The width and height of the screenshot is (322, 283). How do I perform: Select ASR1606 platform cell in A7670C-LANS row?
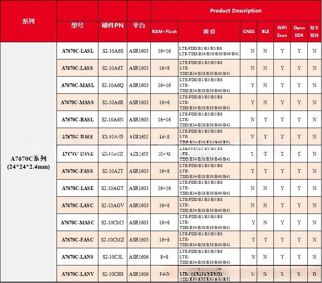139,257
